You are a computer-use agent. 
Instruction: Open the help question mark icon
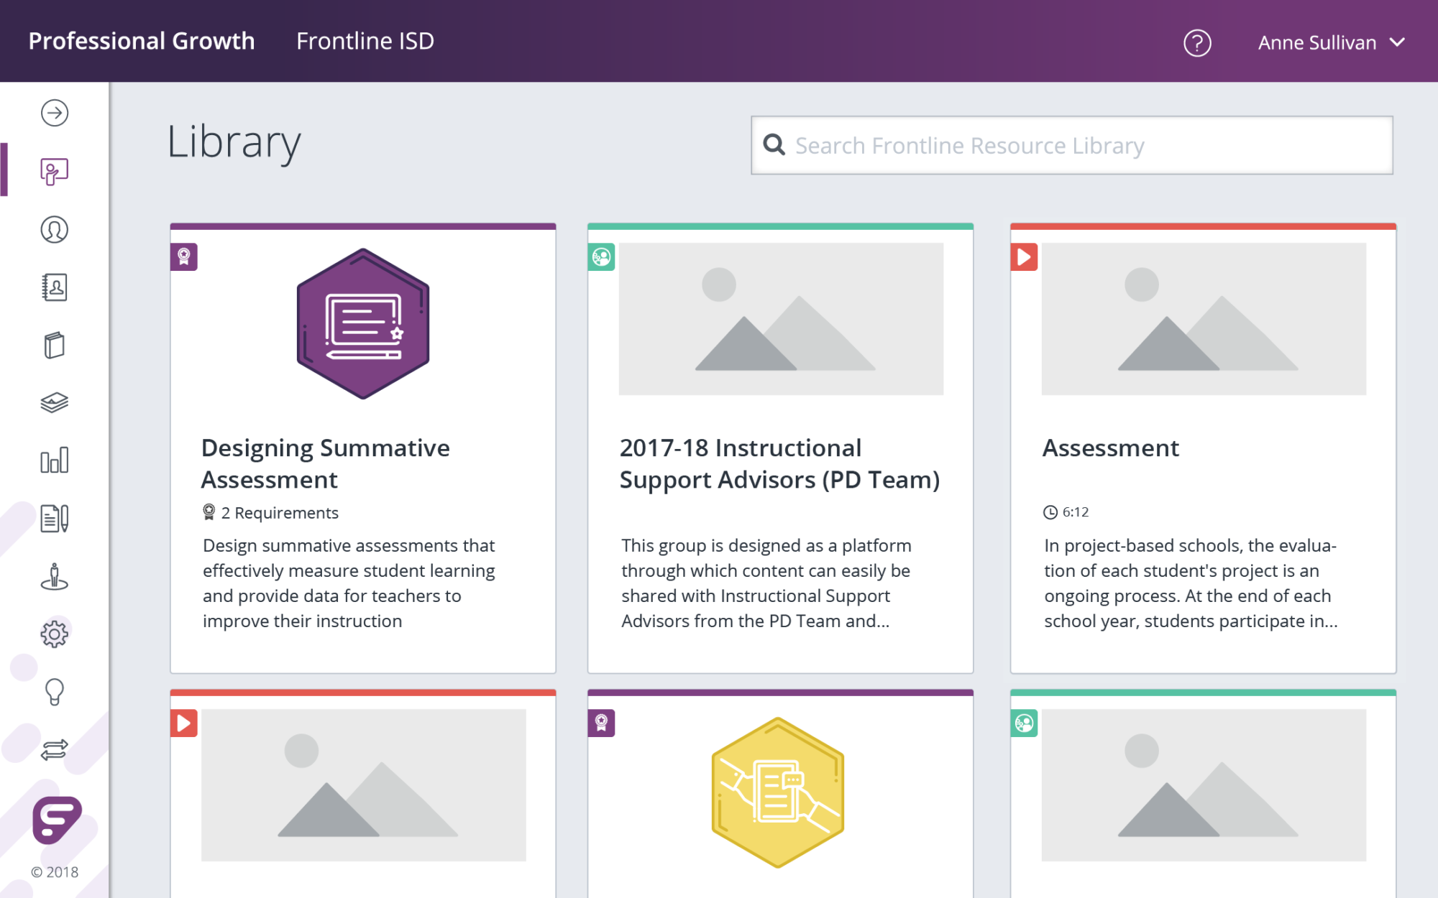click(1197, 43)
